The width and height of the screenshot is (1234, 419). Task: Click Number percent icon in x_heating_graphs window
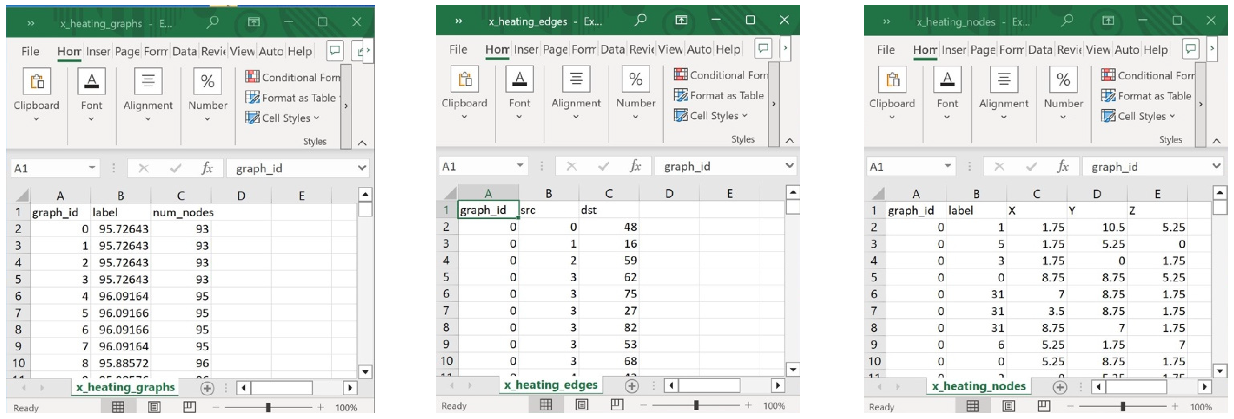click(207, 81)
